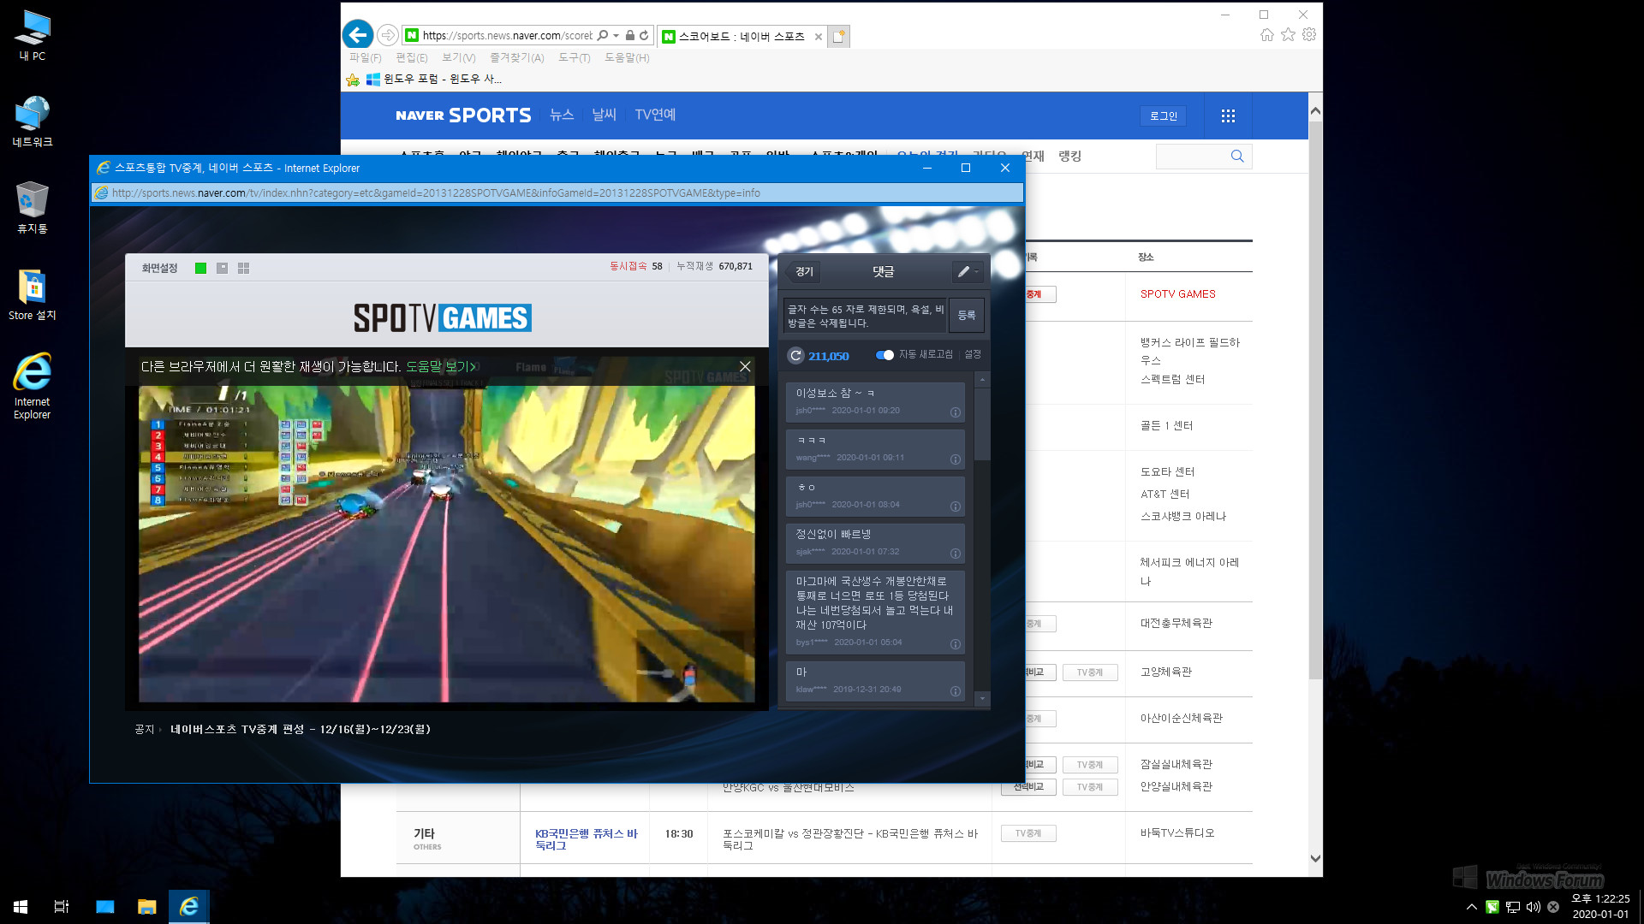
Task: Select the four-grid screen layout icon
Action: coord(243,268)
